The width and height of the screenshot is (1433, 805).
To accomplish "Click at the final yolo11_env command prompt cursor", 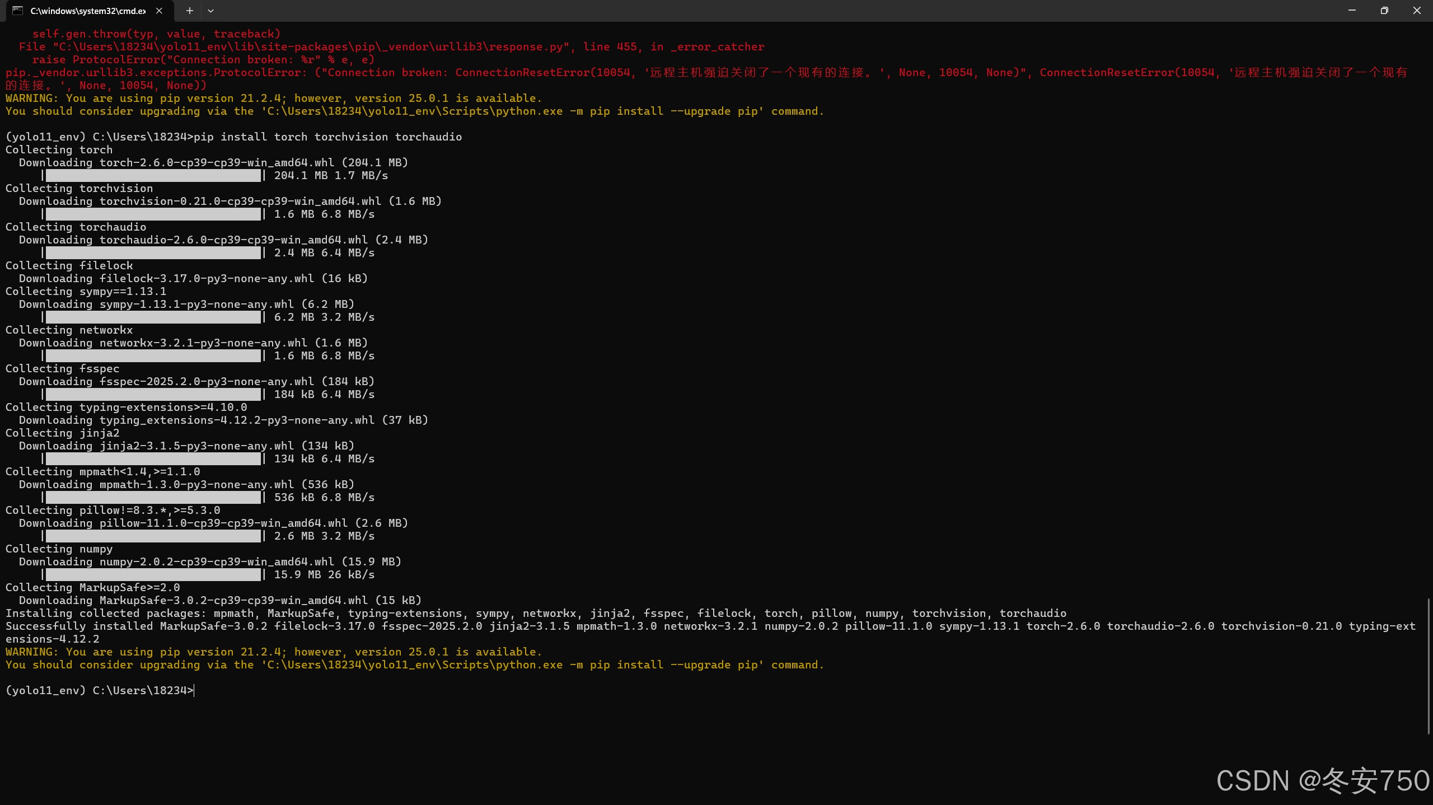I will pyautogui.click(x=194, y=690).
